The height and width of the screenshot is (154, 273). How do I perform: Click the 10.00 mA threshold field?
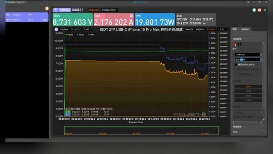click(x=247, y=55)
